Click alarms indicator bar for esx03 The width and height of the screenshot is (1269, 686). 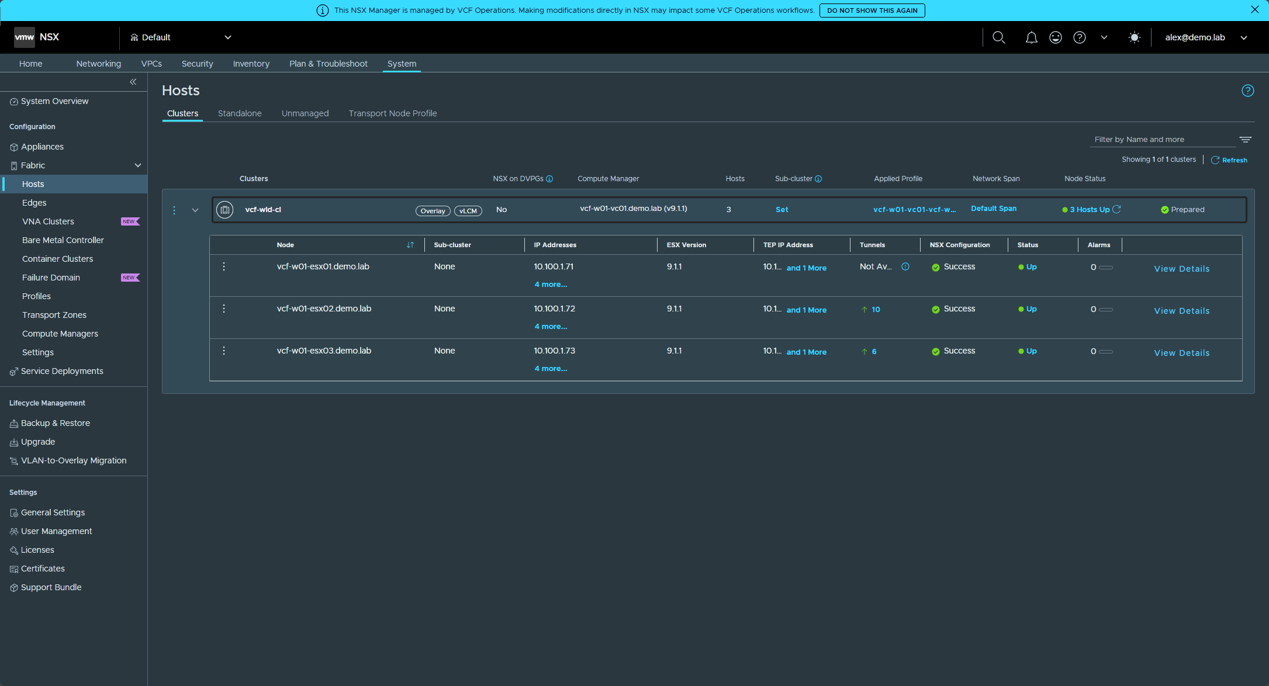click(x=1106, y=352)
